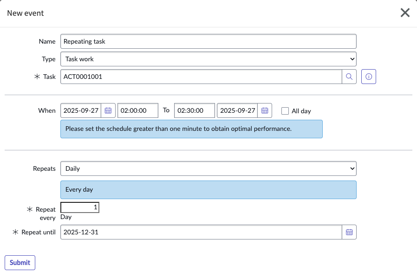417x278 pixels.
Task: Open the Type dropdown showing Task work
Action: point(208,59)
